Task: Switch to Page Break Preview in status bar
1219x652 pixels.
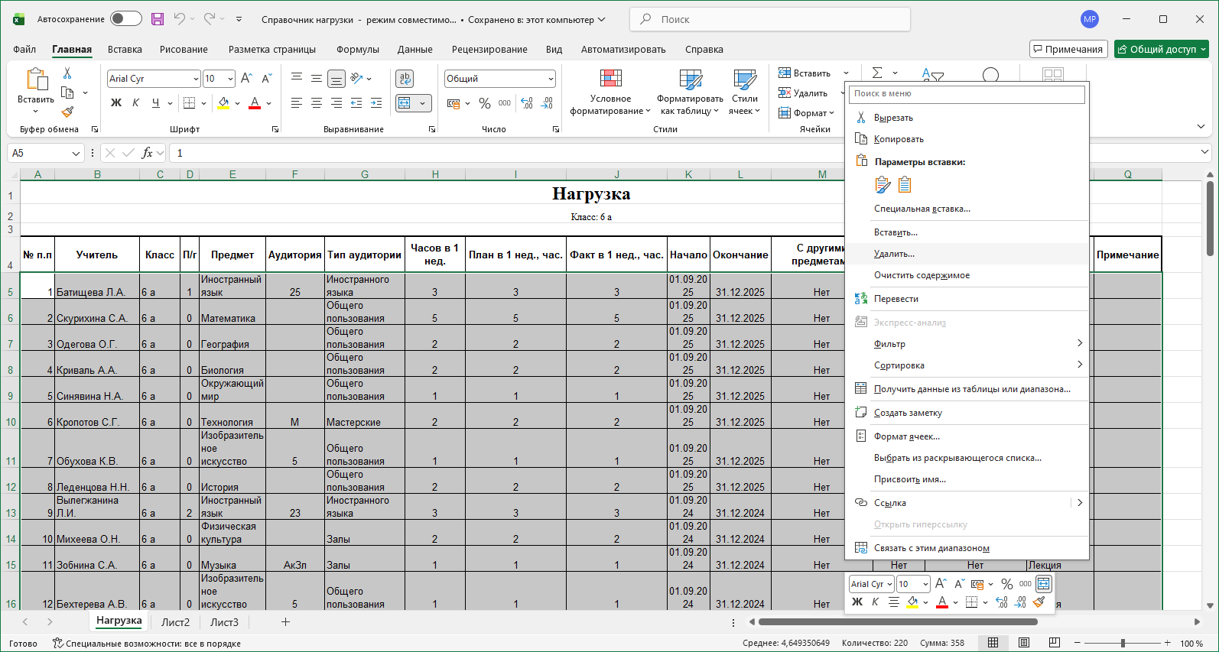Action: tap(1055, 643)
